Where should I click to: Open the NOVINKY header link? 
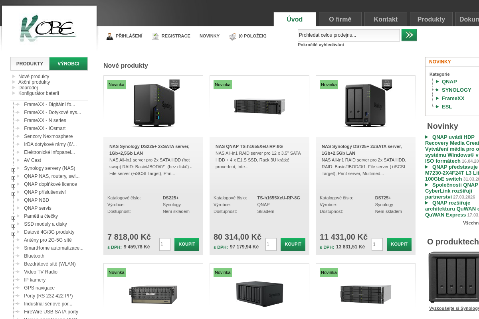click(x=210, y=36)
